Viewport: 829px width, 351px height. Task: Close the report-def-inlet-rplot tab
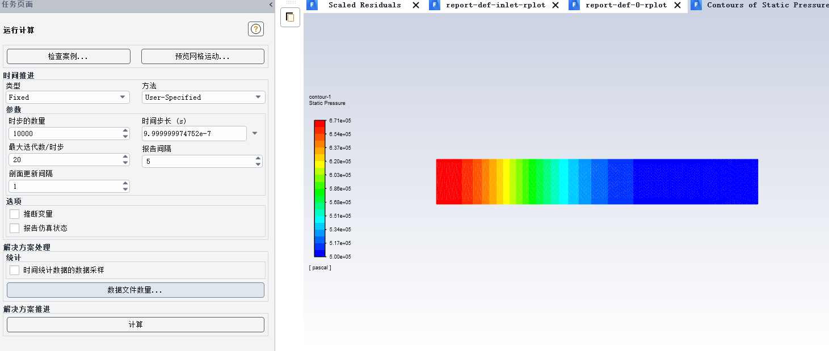(x=556, y=5)
